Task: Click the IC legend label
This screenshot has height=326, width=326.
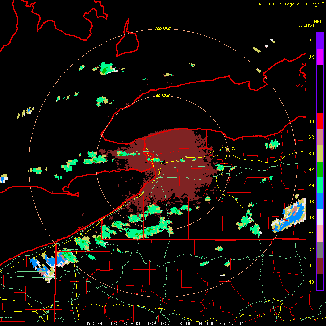Action: click(x=311, y=234)
